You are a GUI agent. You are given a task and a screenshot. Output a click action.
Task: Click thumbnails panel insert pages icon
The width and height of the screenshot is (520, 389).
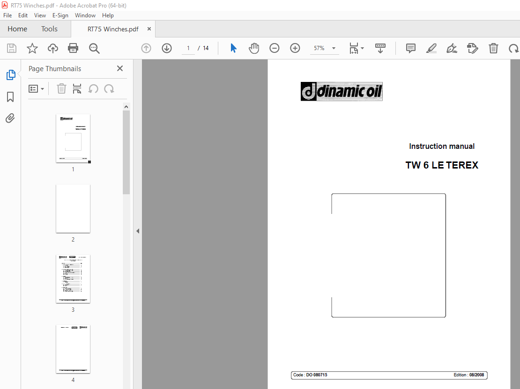77,89
